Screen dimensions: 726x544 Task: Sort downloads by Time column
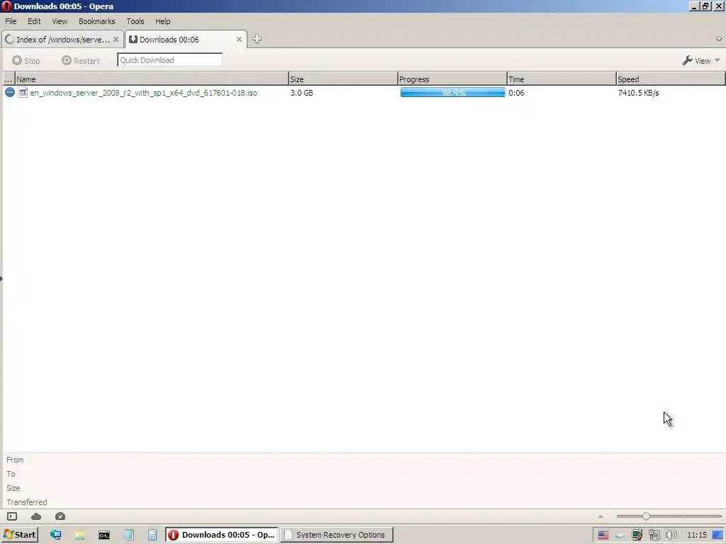(562, 79)
